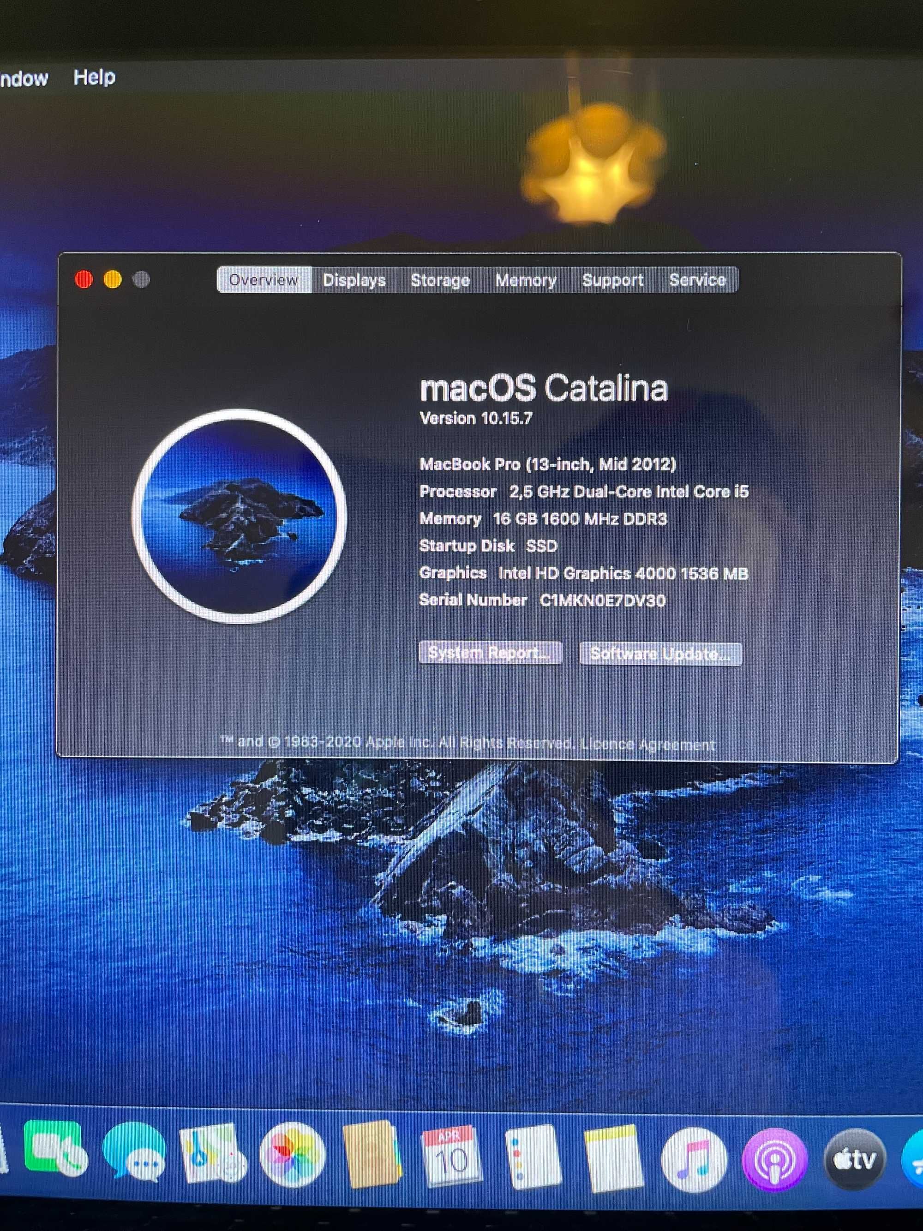Launch Reminders from the Dock
The height and width of the screenshot is (1231, 923).
point(534,1156)
